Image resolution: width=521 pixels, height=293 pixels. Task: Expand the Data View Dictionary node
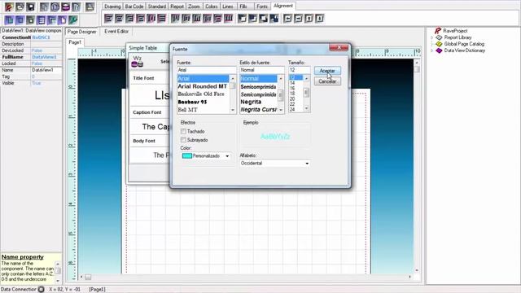point(432,50)
